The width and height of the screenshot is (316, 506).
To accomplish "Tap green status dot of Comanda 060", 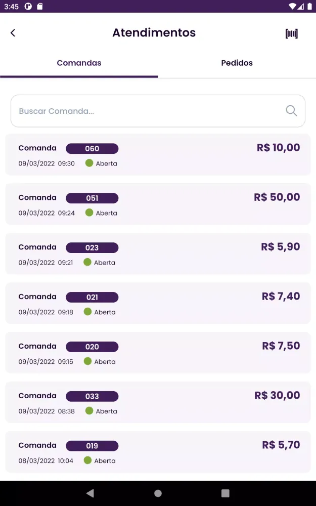I will point(89,163).
